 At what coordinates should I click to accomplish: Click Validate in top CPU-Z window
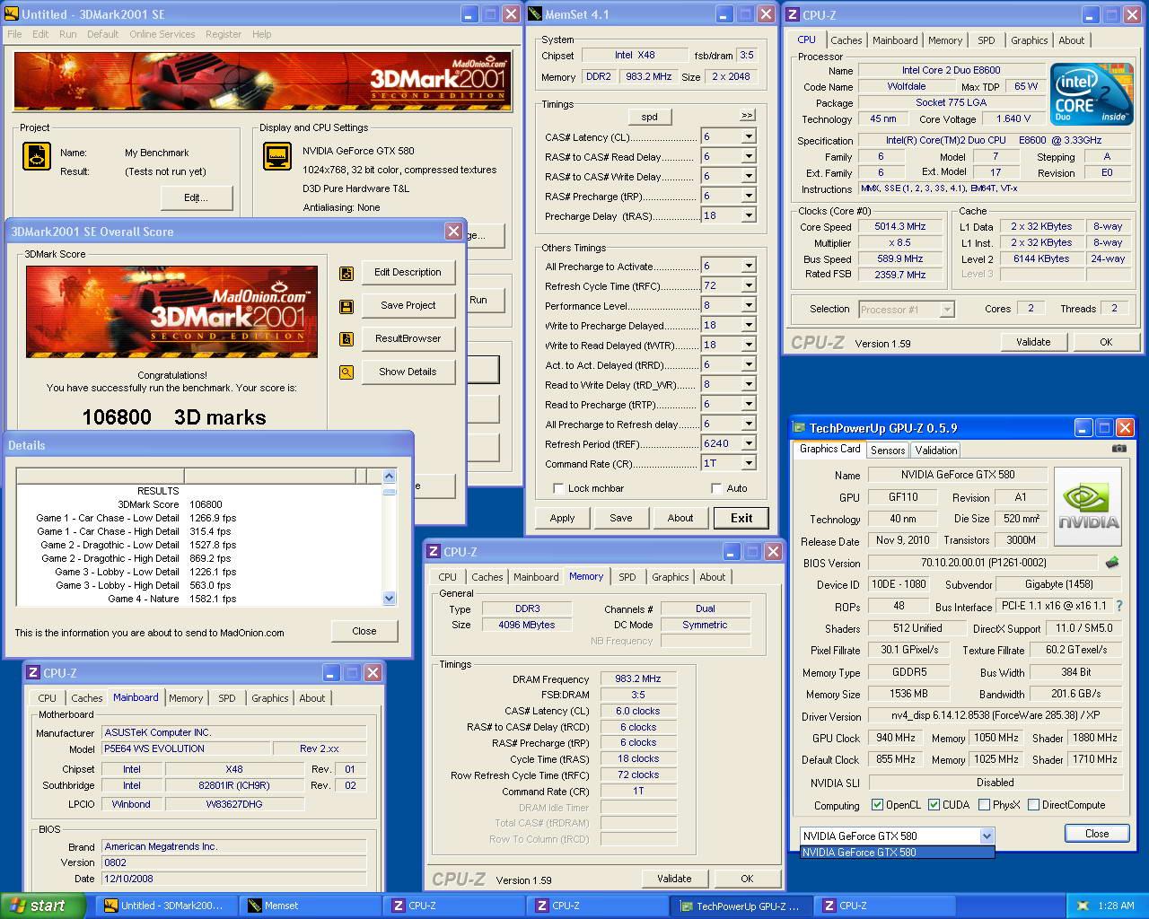point(1032,342)
